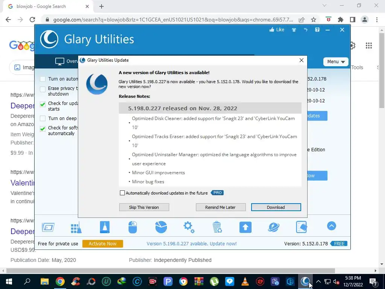Open Google apps grid icon

click(x=368, y=46)
